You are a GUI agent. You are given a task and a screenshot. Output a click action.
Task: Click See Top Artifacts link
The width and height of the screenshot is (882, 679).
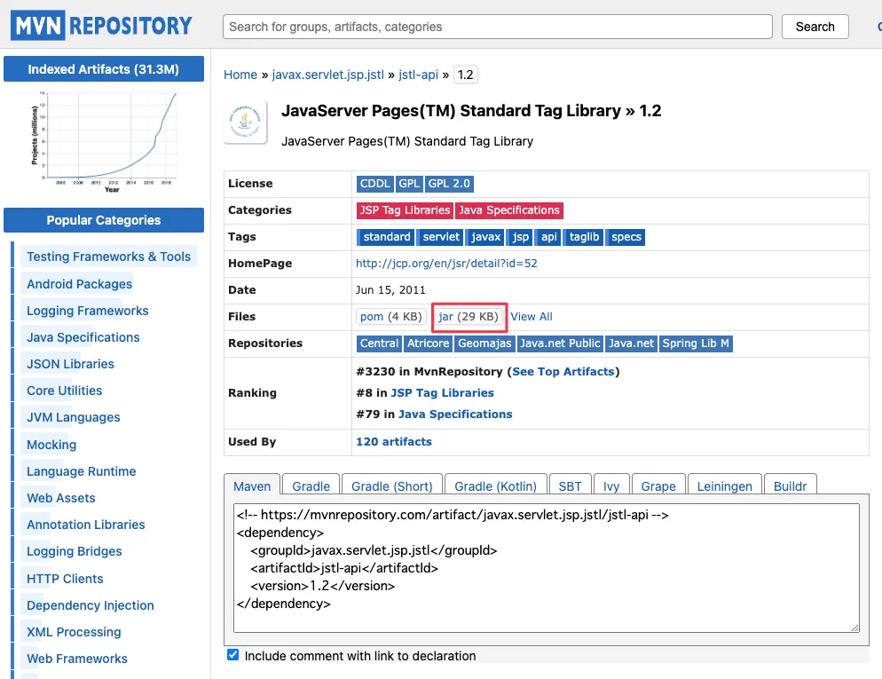563,372
